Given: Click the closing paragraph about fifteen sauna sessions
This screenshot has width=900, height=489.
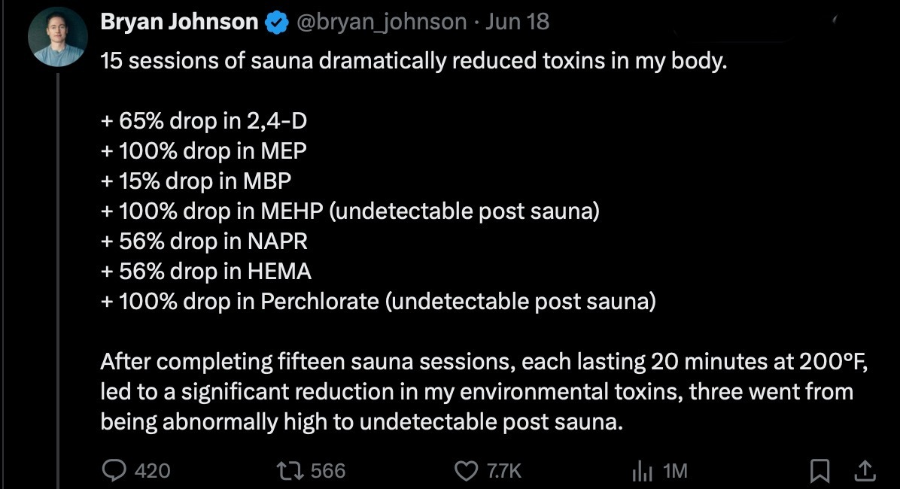Looking at the screenshot, I should [484, 392].
